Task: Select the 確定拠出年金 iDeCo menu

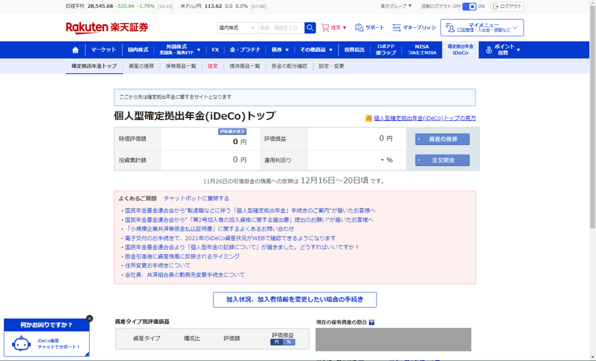Action: 460,50
